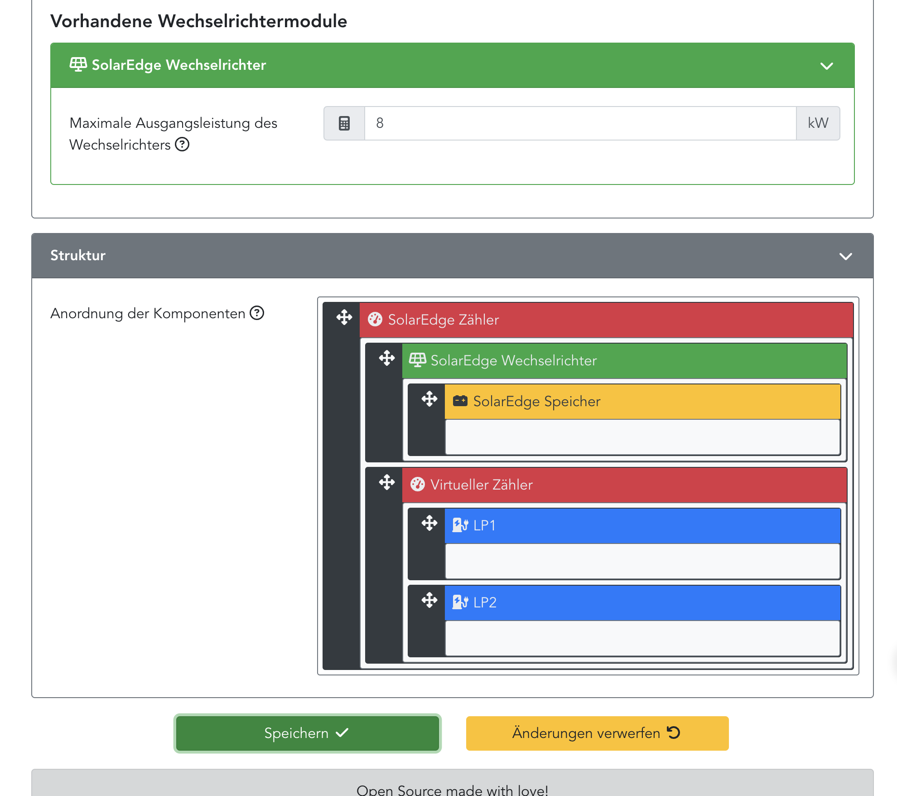Grab the move handle of SolarEdge Wechselrichter
Screen dimensions: 897x796
click(387, 358)
